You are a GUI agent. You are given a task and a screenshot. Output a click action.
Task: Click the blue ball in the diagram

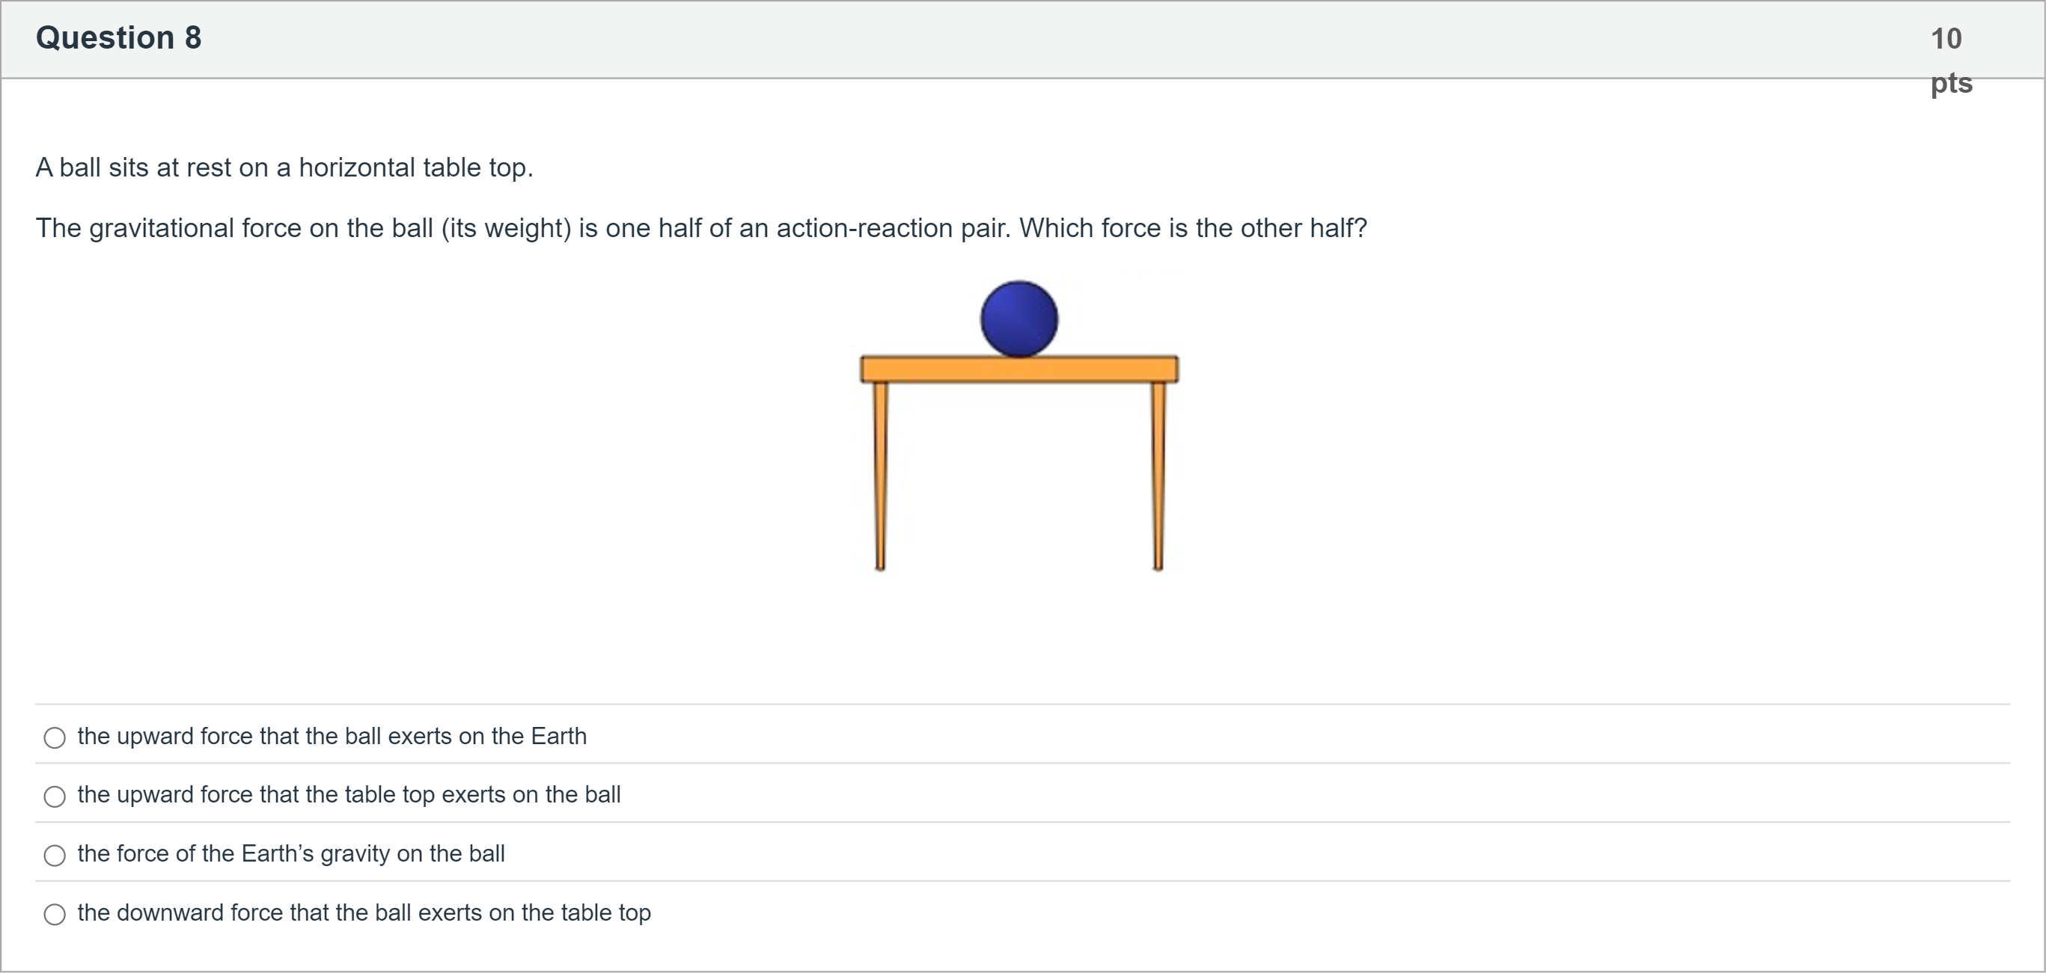1019,319
